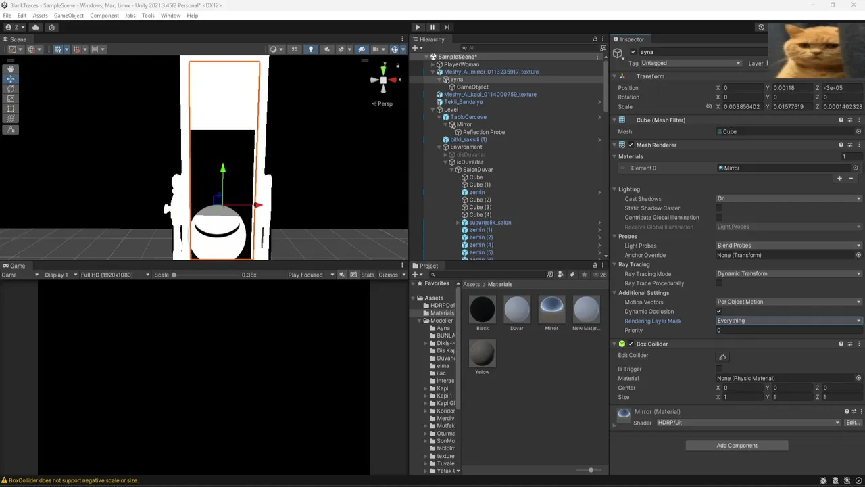
Task: Open Motion Vectors dropdown
Action: tap(789, 302)
